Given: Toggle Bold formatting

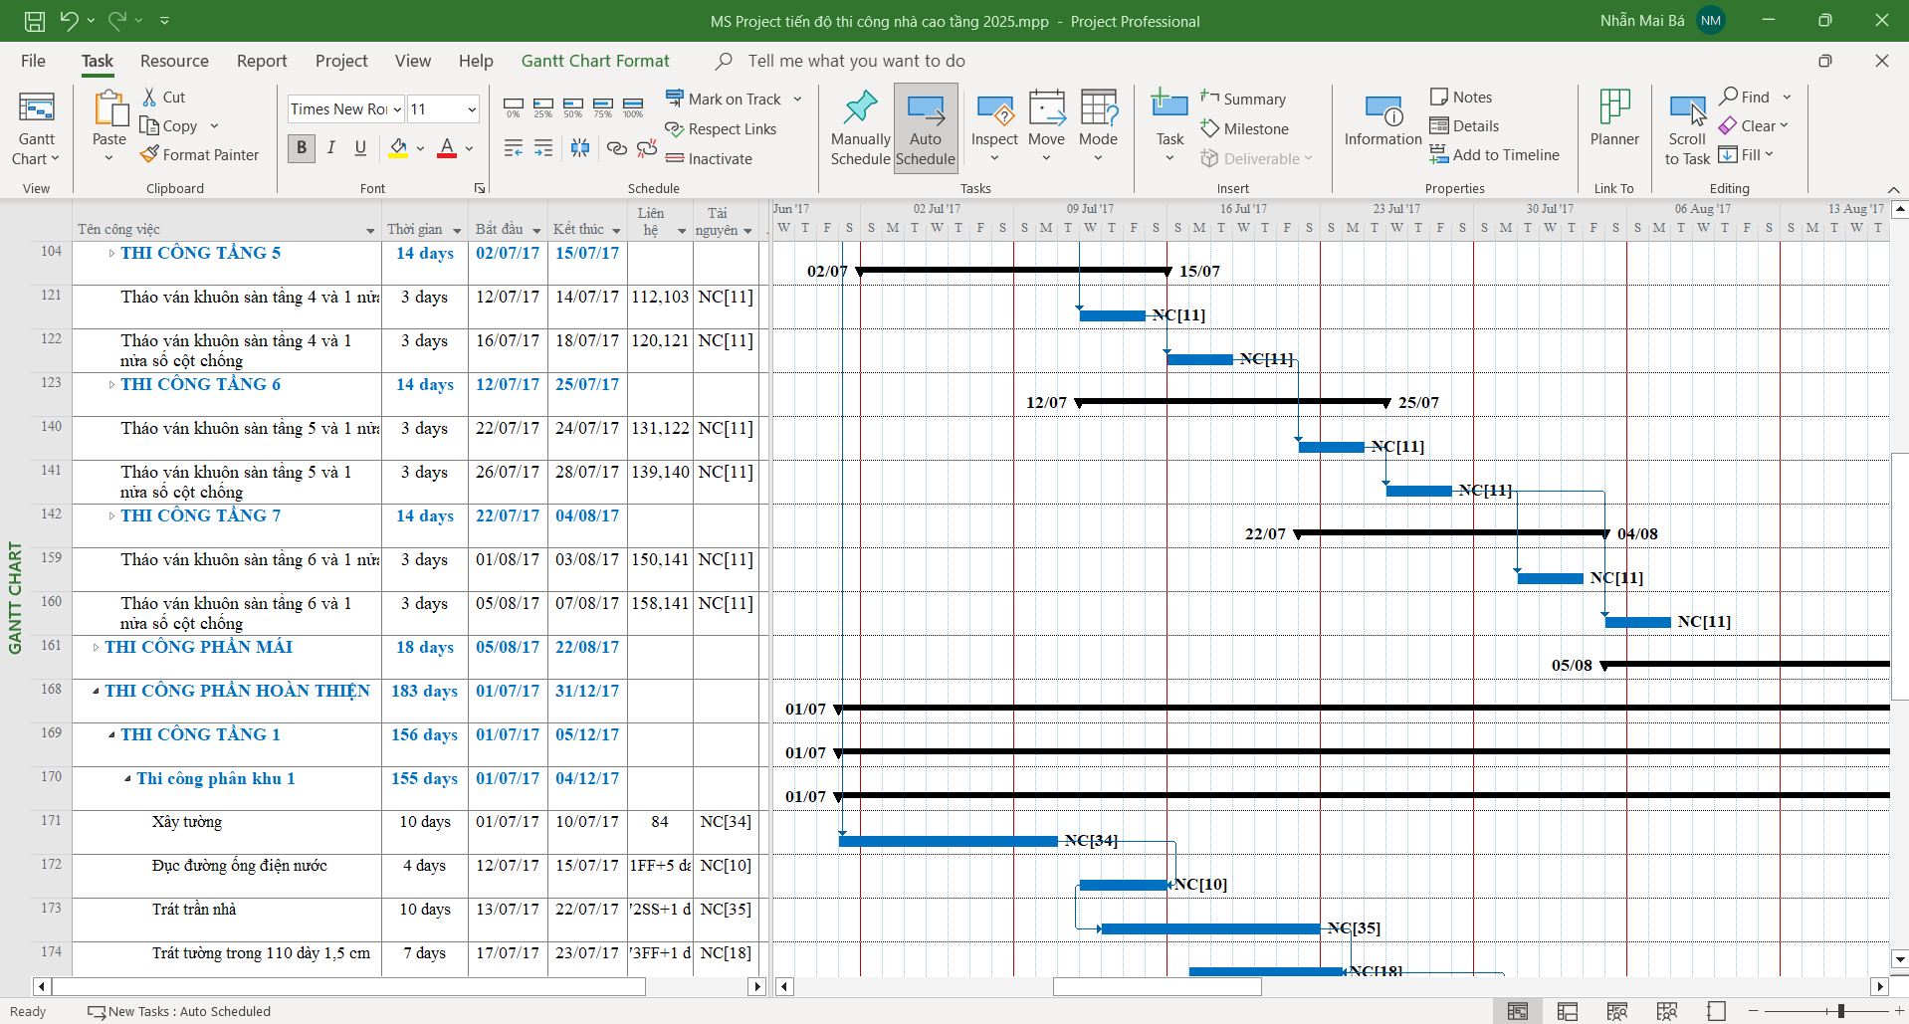Looking at the screenshot, I should tap(302, 148).
